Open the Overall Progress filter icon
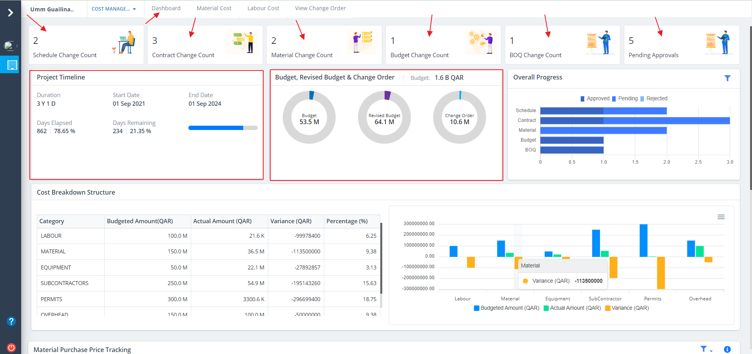 [727, 78]
